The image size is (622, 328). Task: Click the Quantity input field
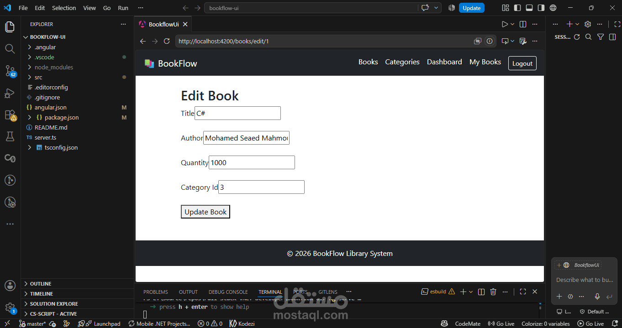click(x=252, y=162)
